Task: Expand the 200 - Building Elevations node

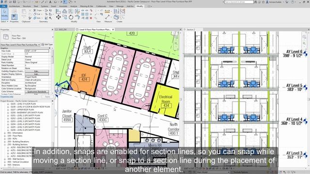Action: tap(5, 142)
